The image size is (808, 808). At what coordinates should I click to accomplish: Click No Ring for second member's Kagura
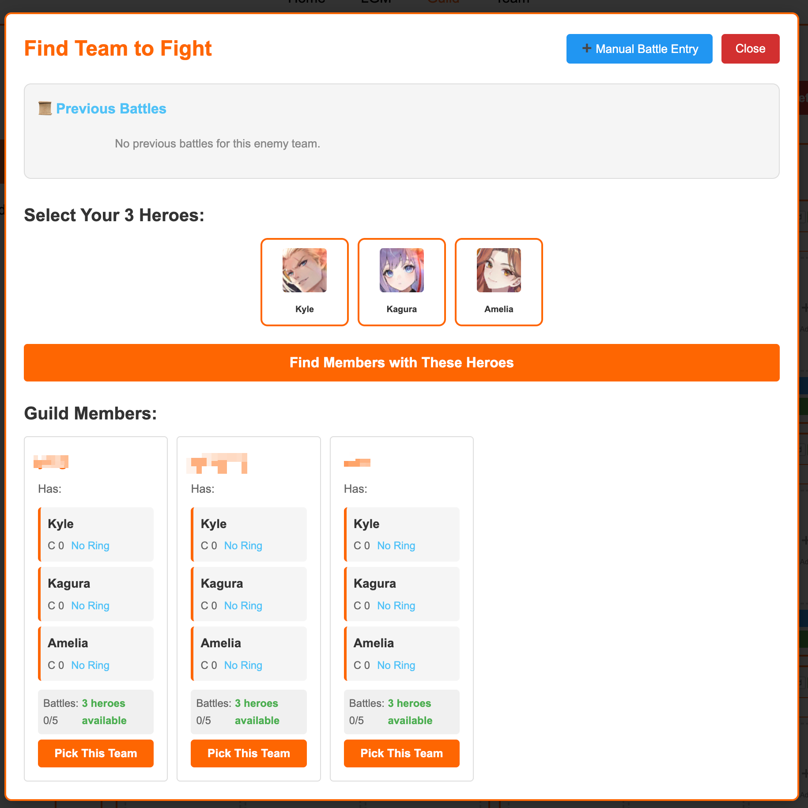243,606
